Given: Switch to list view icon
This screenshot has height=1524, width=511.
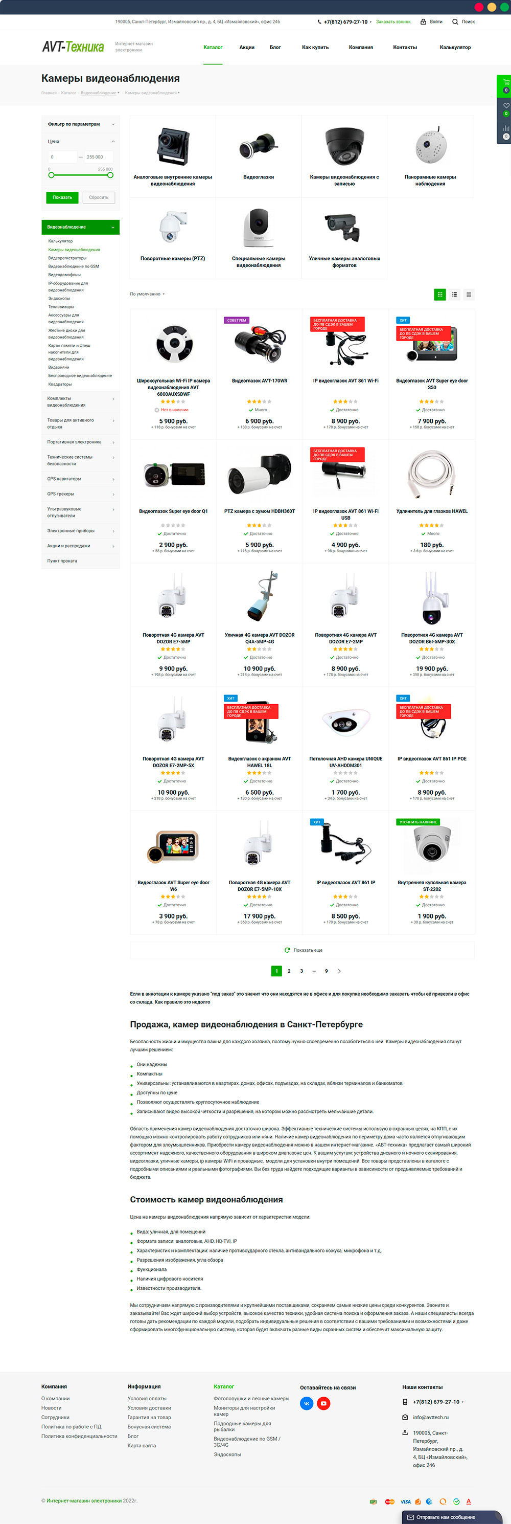Looking at the screenshot, I should pyautogui.click(x=454, y=294).
